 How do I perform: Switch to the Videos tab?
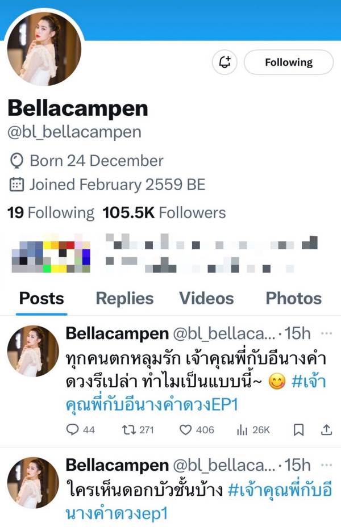[x=206, y=298]
